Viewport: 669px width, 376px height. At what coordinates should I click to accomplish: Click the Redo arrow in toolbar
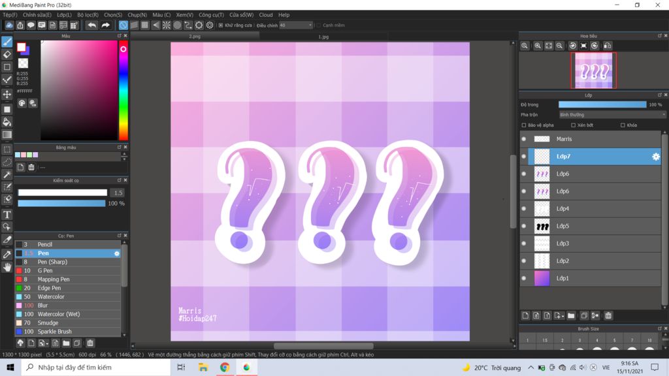(105, 25)
